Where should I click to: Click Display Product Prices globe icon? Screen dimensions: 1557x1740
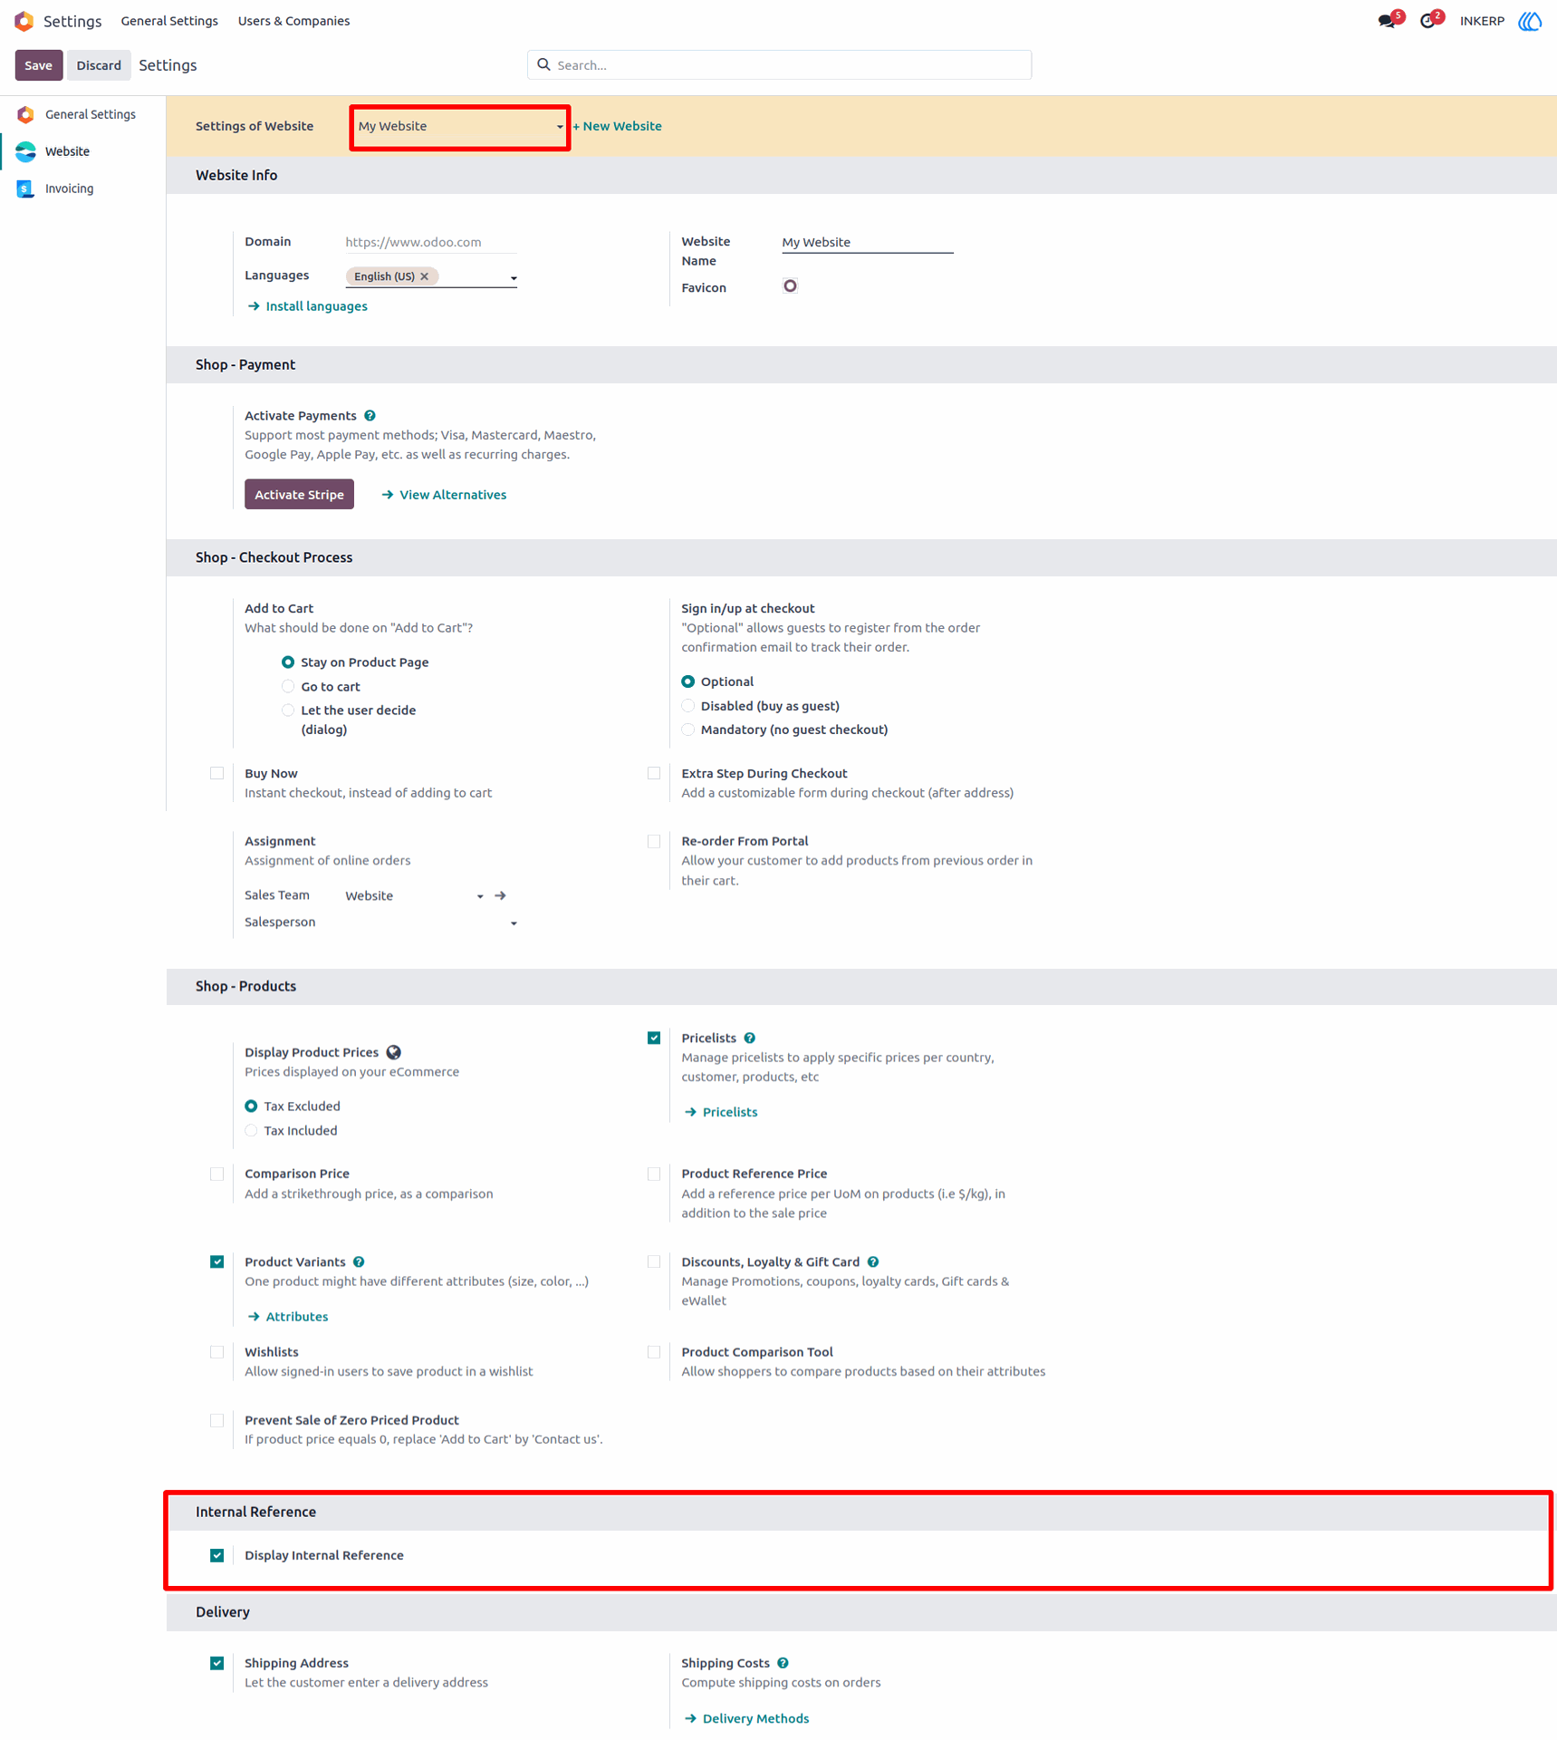point(394,1052)
